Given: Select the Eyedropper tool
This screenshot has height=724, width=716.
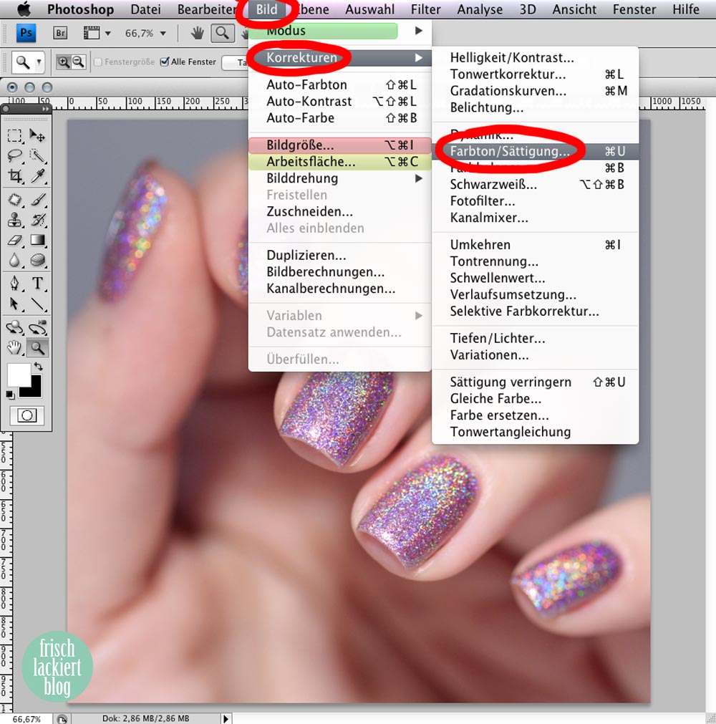Looking at the screenshot, I should [x=37, y=175].
